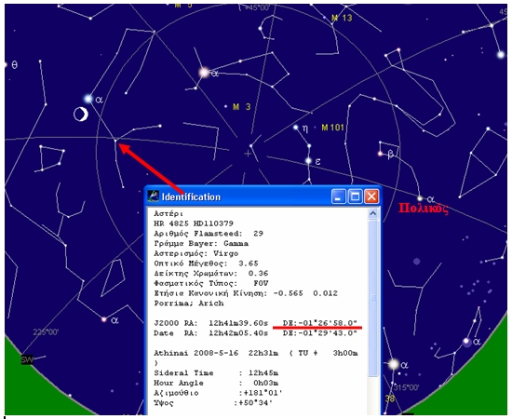The height and width of the screenshot is (419, 512).
Task: Click the center crosshair of the chart
Action: [x=248, y=154]
